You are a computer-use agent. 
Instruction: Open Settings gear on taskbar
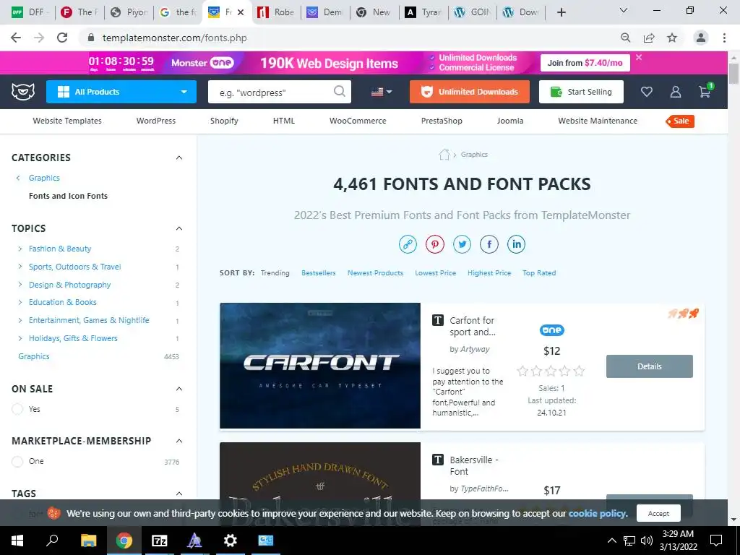pyautogui.click(x=230, y=541)
